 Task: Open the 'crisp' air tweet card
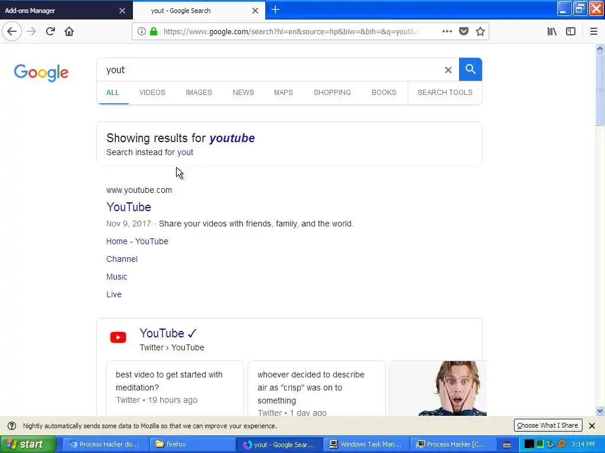[x=317, y=388]
